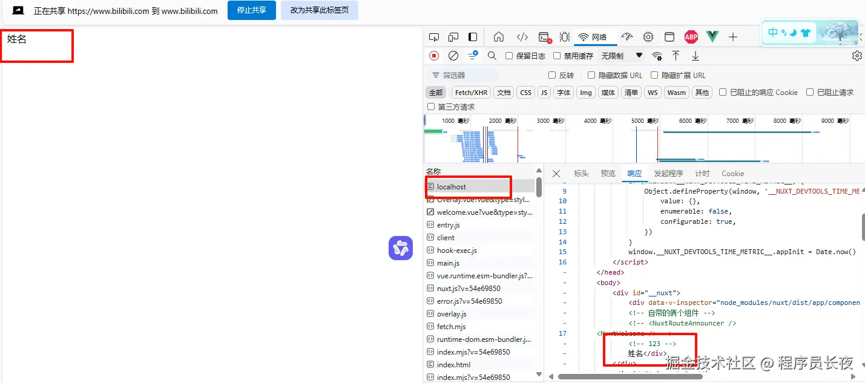This screenshot has width=865, height=383.
Task: Check 已阻止请求 checkbox
Action: pos(810,92)
